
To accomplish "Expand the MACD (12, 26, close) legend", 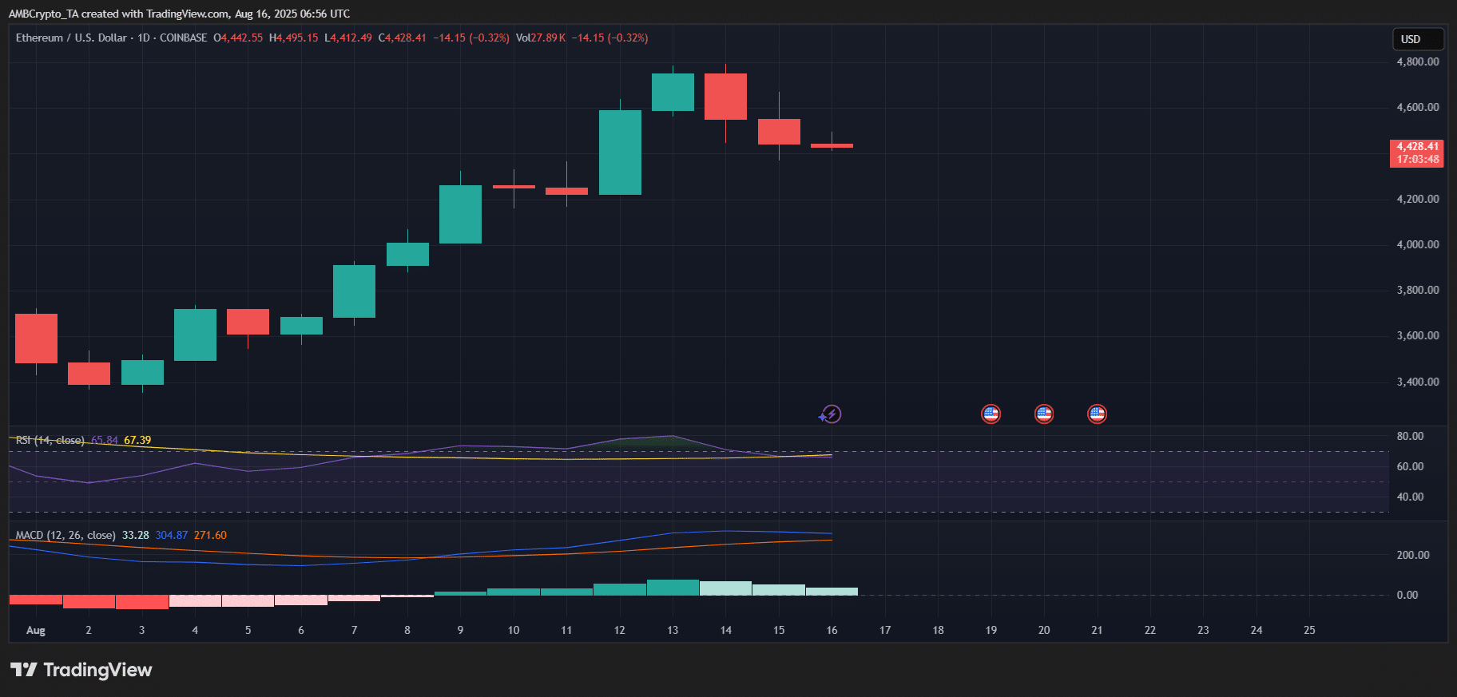I will point(66,535).
